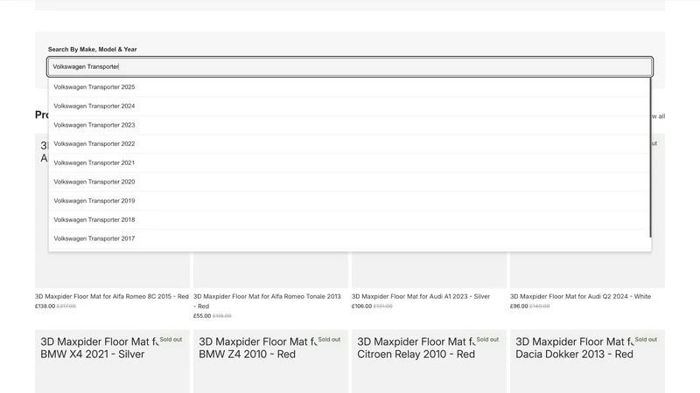This screenshot has width=700, height=393.
Task: Select Volkswagen Transporter 2025 suggestion
Action: click(x=349, y=87)
